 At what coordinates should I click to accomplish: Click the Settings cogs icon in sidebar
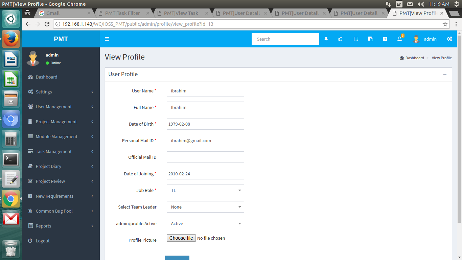[30, 92]
